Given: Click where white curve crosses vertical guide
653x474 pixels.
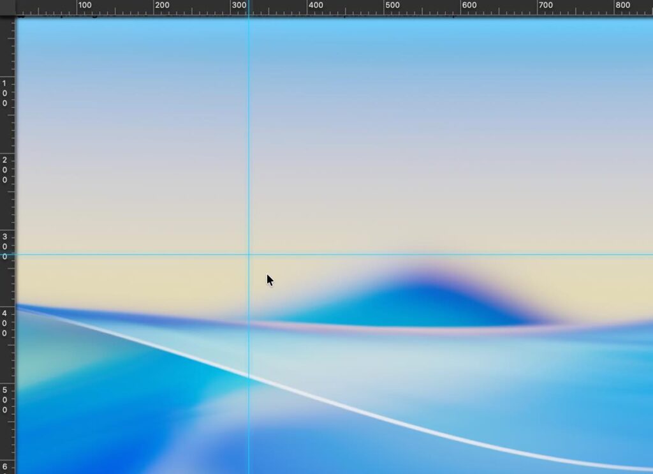Looking at the screenshot, I should (249, 378).
